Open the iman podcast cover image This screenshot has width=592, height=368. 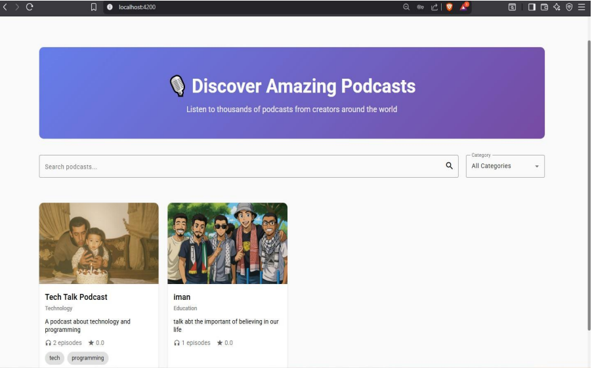(x=227, y=243)
